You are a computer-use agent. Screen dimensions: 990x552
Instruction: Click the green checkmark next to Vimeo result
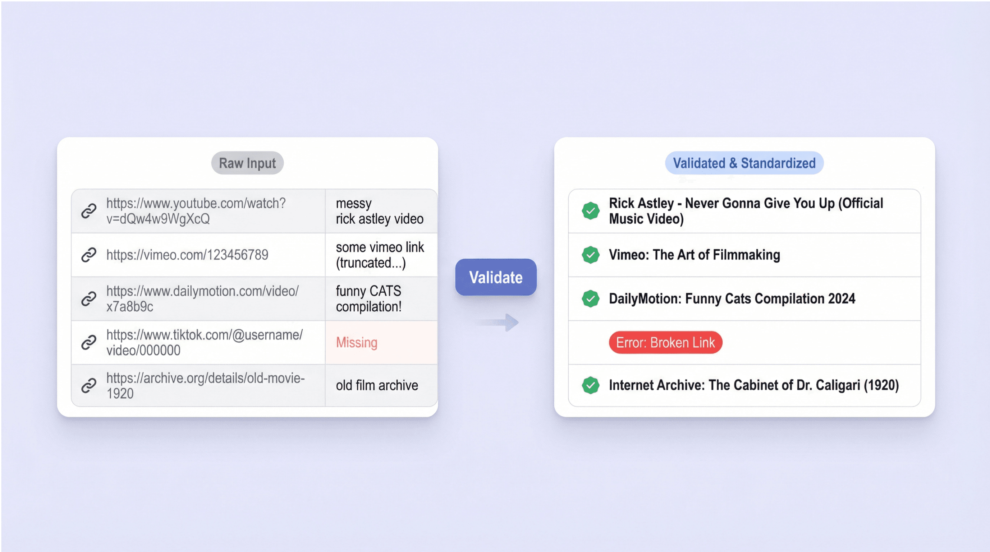click(590, 255)
